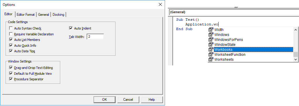Pick Worksheets in the autocomplete list
Image resolution: width=299 pixels, height=106 pixels.
[224, 59]
